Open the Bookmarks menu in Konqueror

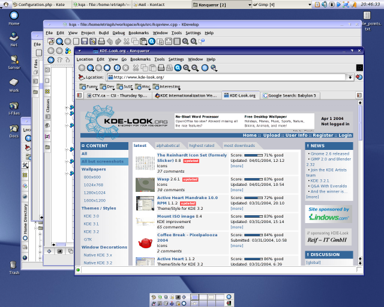click(x=140, y=59)
